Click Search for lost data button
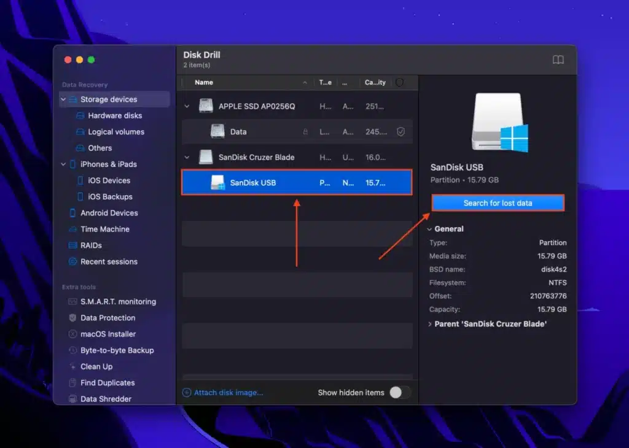 [498, 203]
